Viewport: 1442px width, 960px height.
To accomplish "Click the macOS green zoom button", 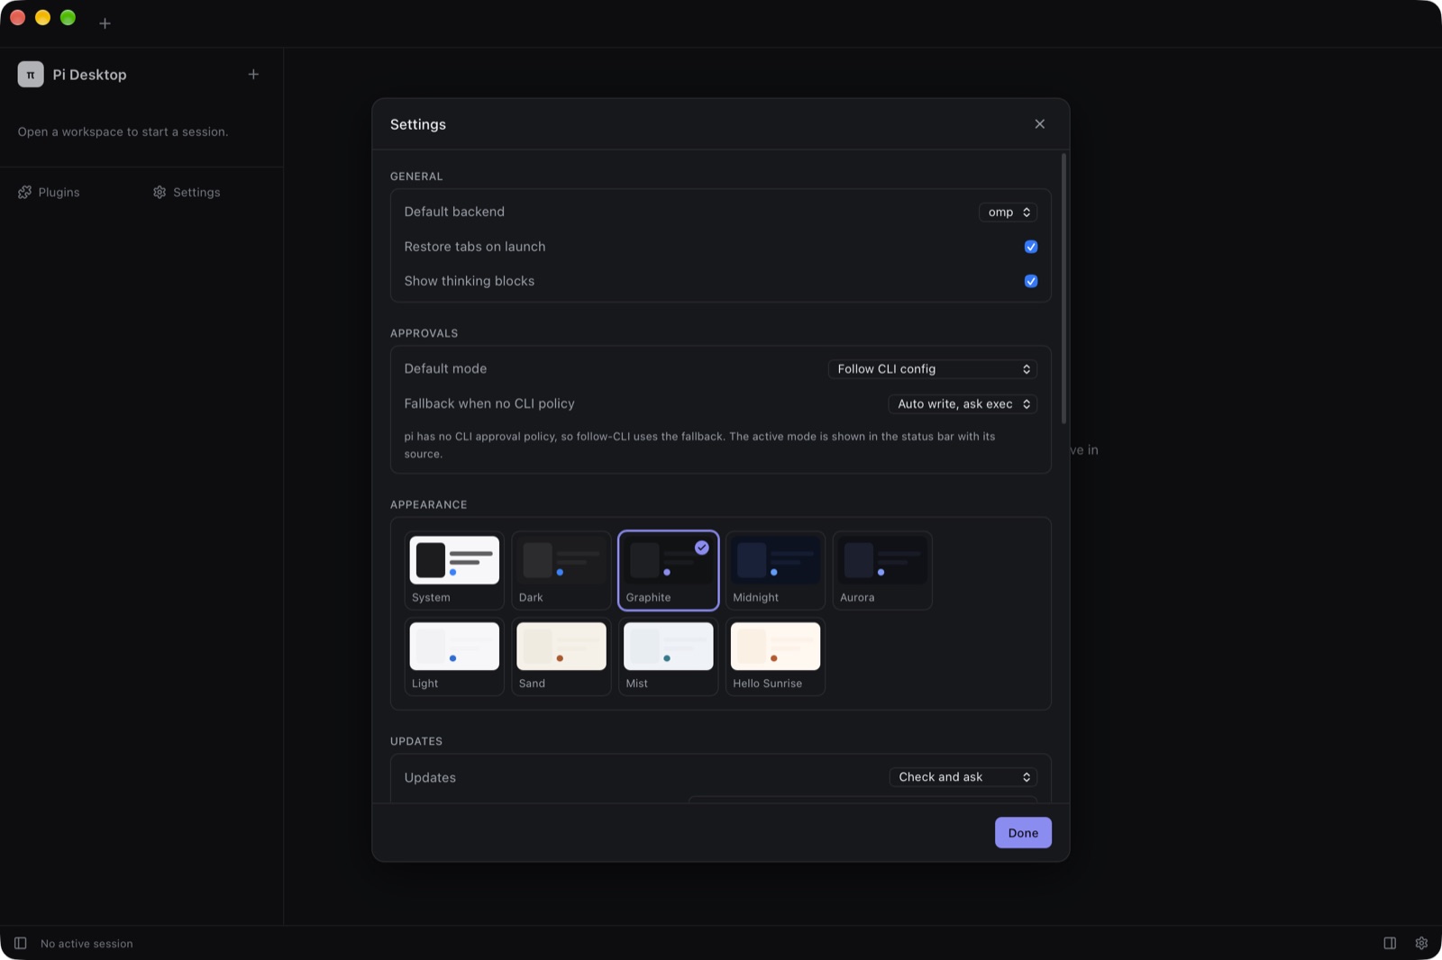I will [68, 18].
